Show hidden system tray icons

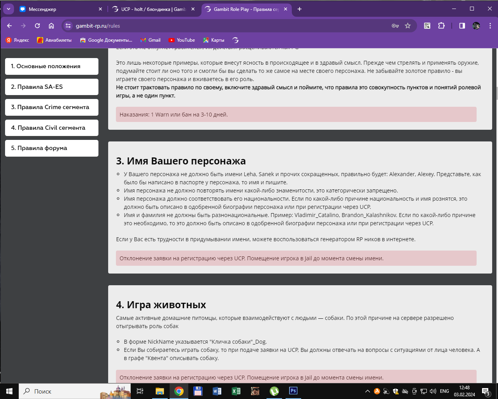(367, 391)
